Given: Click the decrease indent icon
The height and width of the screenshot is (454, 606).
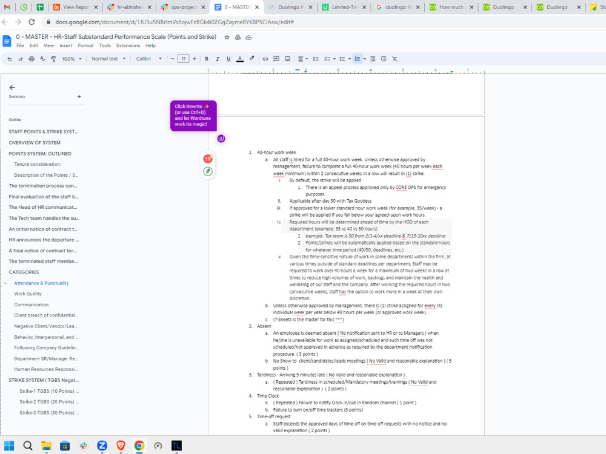Looking at the screenshot, I should tap(373, 59).
